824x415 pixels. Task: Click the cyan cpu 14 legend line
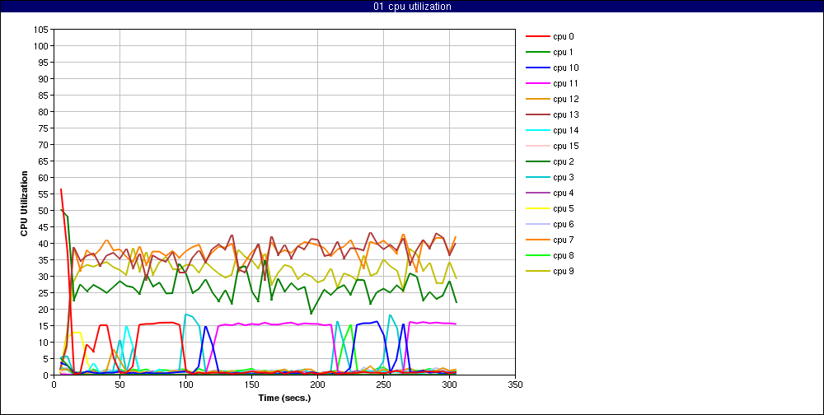pos(537,130)
